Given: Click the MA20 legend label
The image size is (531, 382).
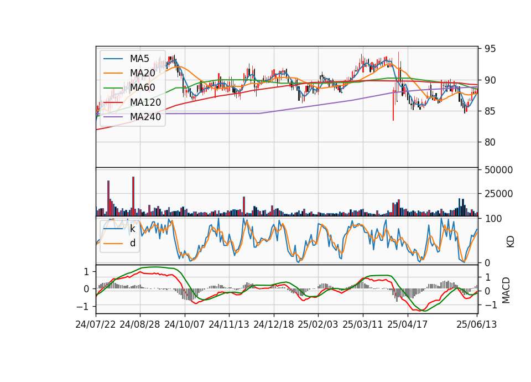Looking at the screenshot, I should (x=142, y=73).
